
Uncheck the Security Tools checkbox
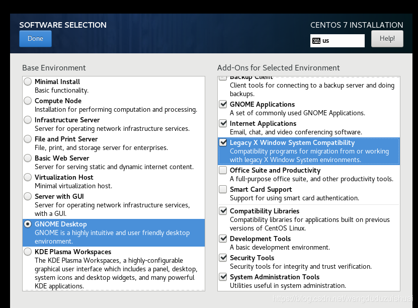[x=223, y=258]
